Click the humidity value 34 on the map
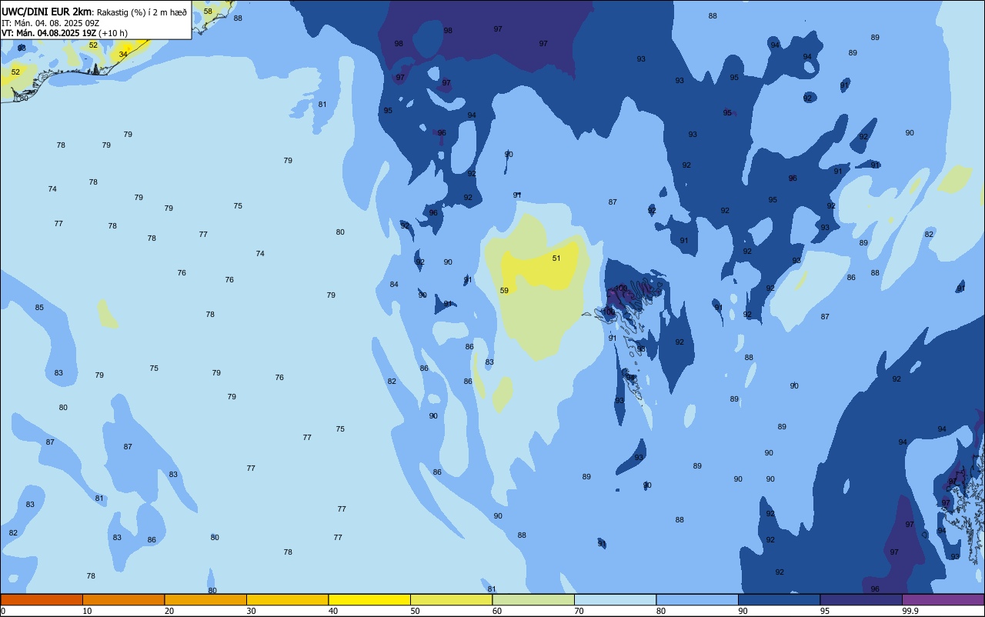Screen dimensions: 985x617 click(123, 54)
